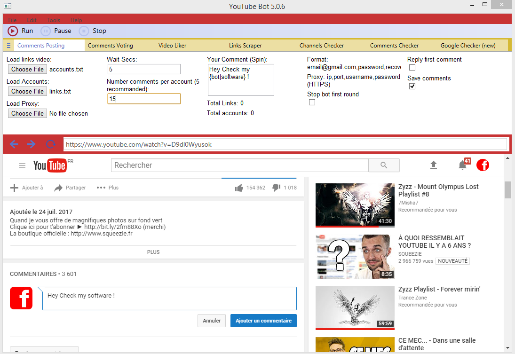Click the Trance Zone channel name
Viewport: 515px width, 354px height.
click(x=412, y=298)
